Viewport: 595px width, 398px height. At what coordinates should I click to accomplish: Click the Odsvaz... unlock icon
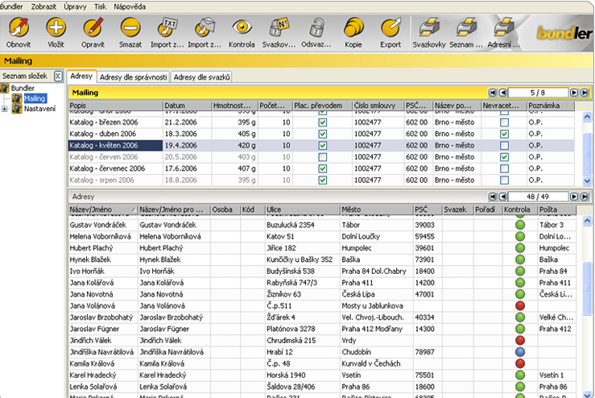316,27
